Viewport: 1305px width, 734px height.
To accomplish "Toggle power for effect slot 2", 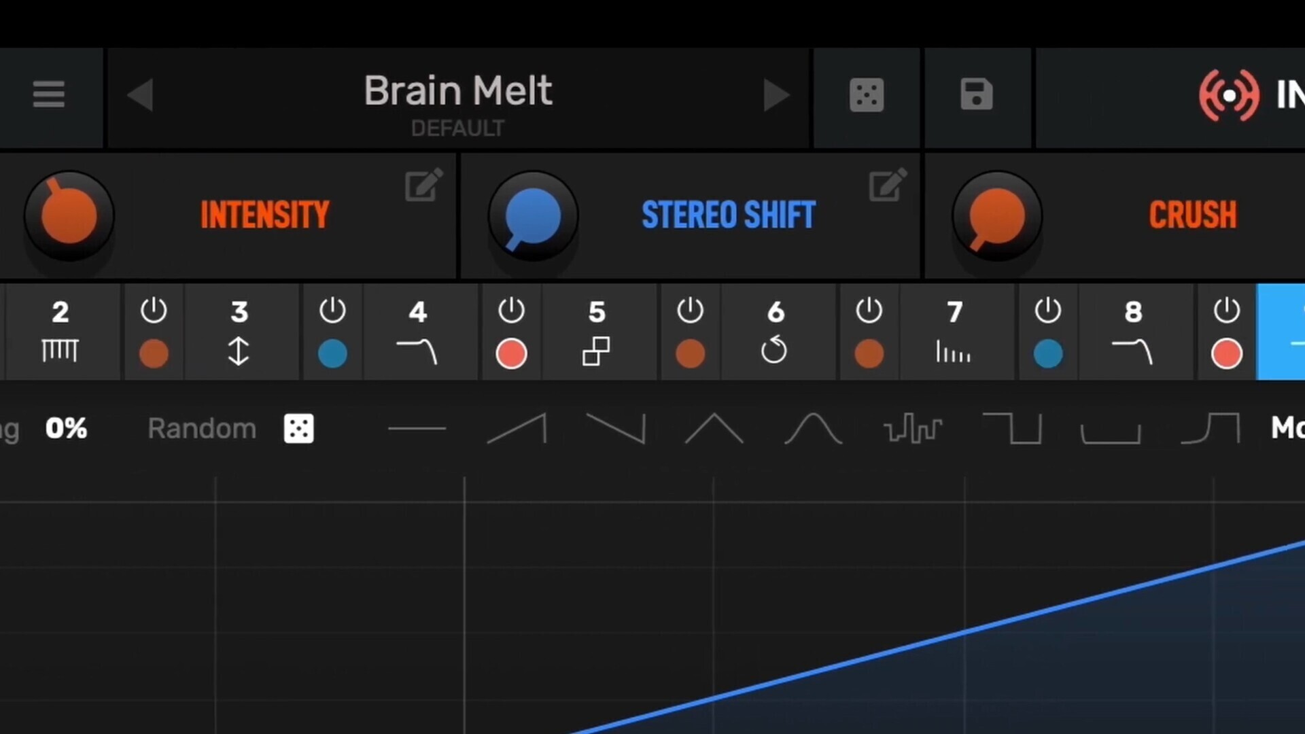I will coord(154,311).
